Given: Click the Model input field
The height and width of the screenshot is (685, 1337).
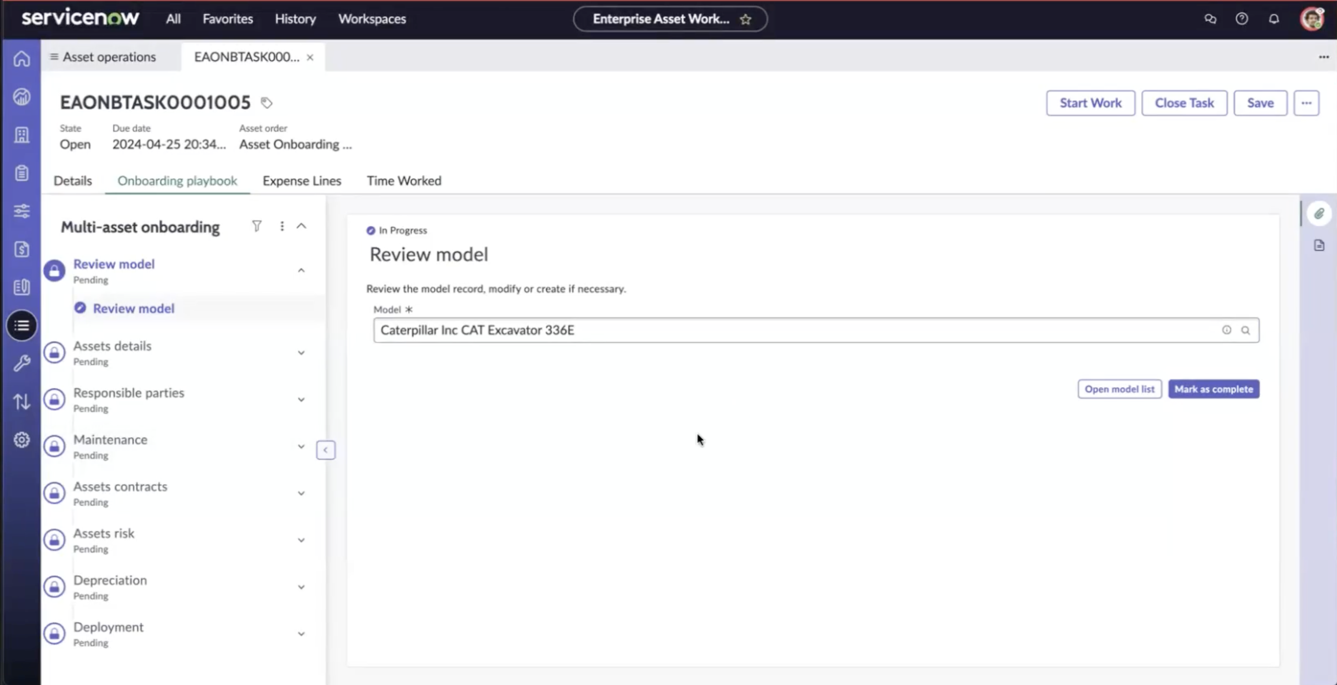Looking at the screenshot, I should coord(816,330).
